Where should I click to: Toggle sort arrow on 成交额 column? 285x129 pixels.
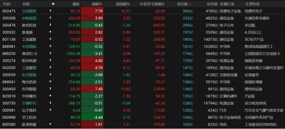(190, 4)
